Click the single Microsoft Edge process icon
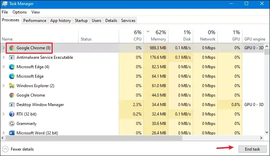Viewport: 270px width, 156px height. [12, 76]
